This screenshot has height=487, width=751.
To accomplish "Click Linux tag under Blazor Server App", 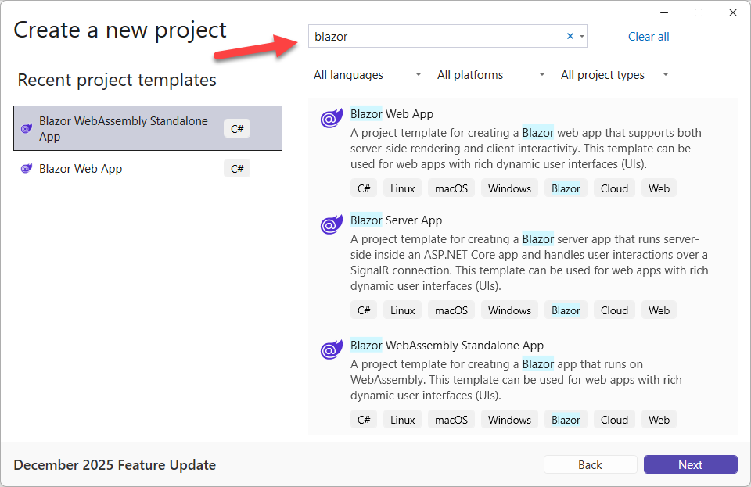I will point(402,310).
